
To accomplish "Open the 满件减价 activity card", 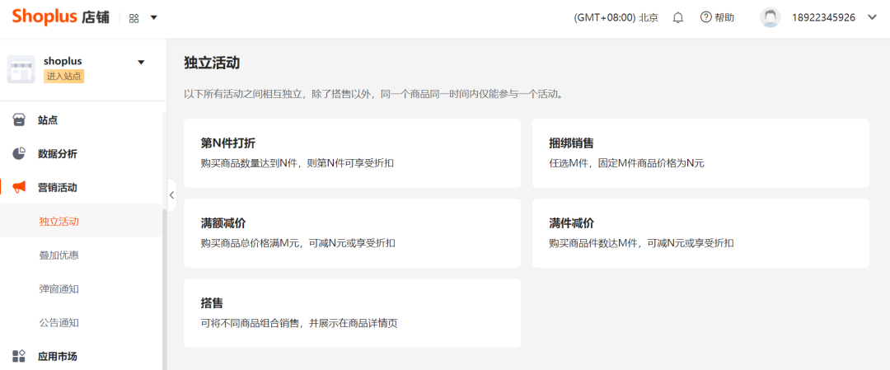I will tap(700, 232).
